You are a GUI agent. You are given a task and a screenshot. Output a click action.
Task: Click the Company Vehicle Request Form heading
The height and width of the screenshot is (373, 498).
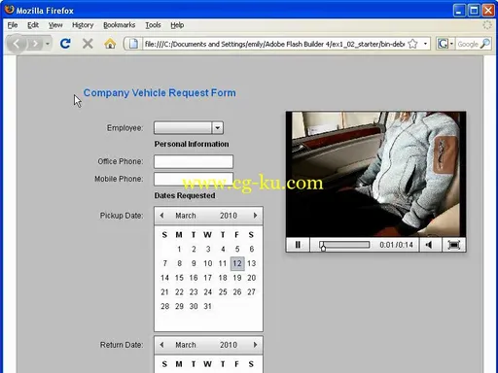160,93
